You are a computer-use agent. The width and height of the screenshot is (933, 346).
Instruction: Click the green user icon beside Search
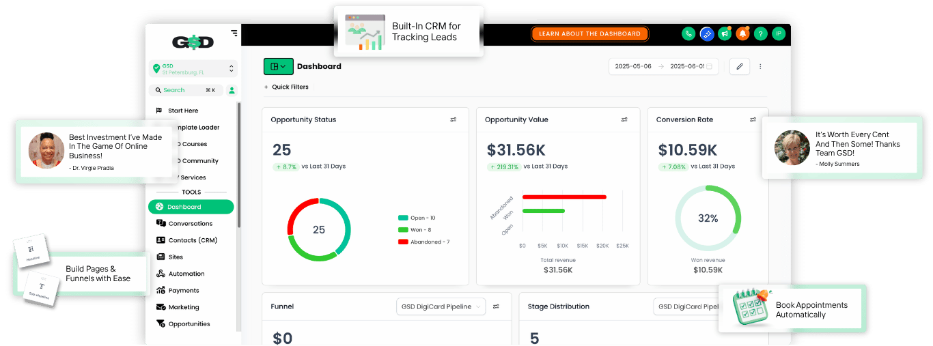pyautogui.click(x=232, y=90)
